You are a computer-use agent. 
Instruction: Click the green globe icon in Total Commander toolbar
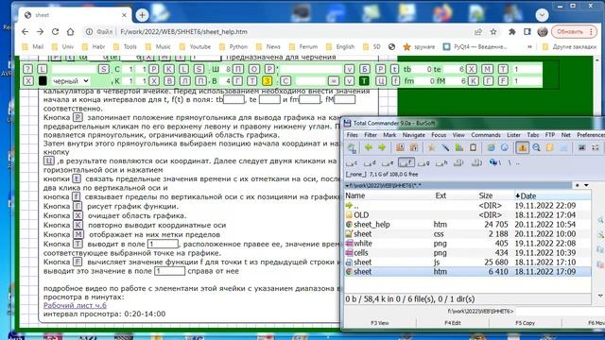click(491, 147)
